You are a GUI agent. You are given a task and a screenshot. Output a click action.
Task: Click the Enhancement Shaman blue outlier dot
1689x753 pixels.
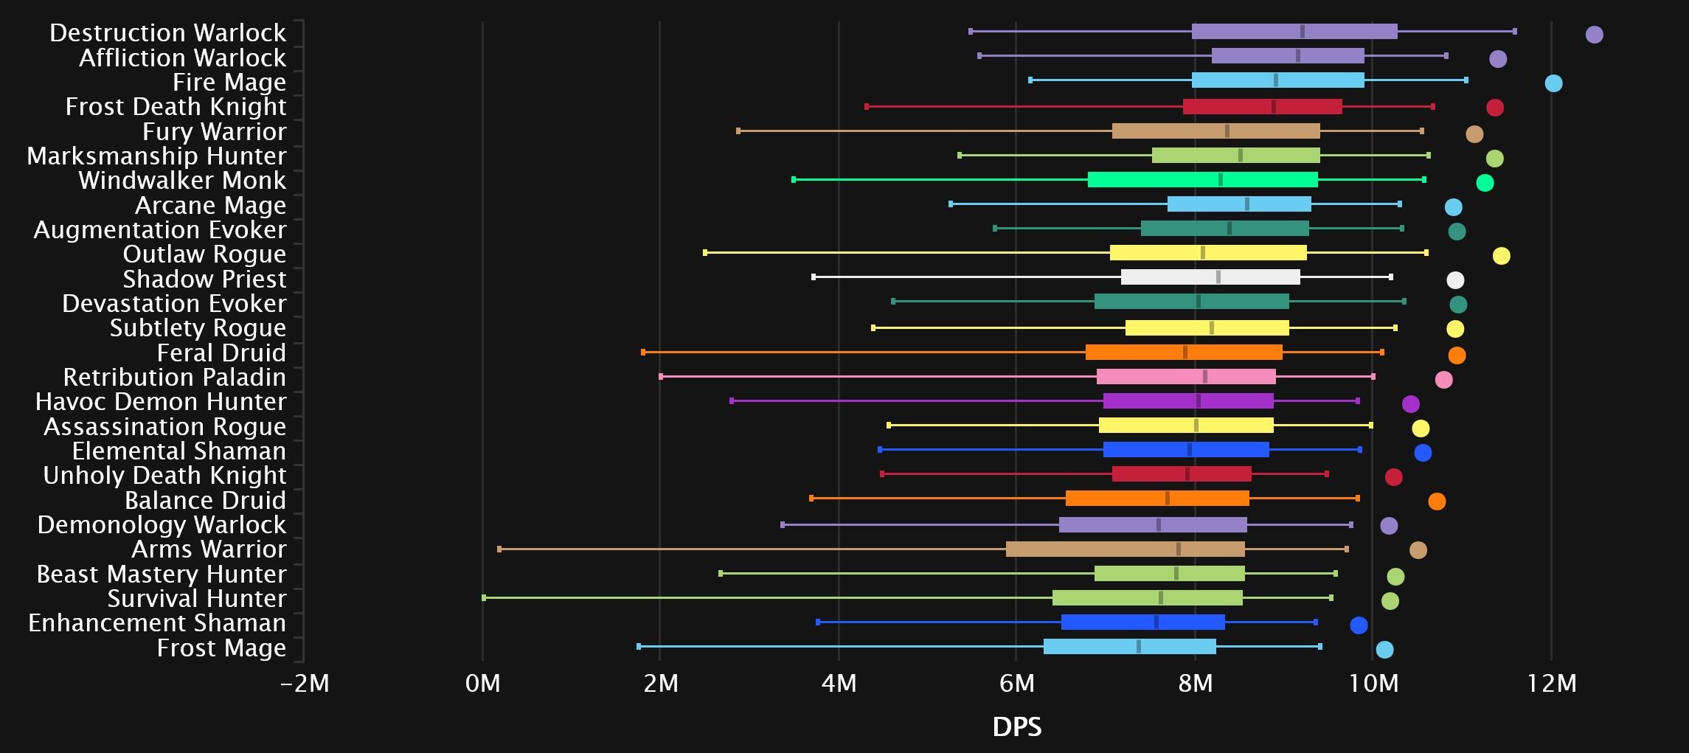(x=1359, y=625)
